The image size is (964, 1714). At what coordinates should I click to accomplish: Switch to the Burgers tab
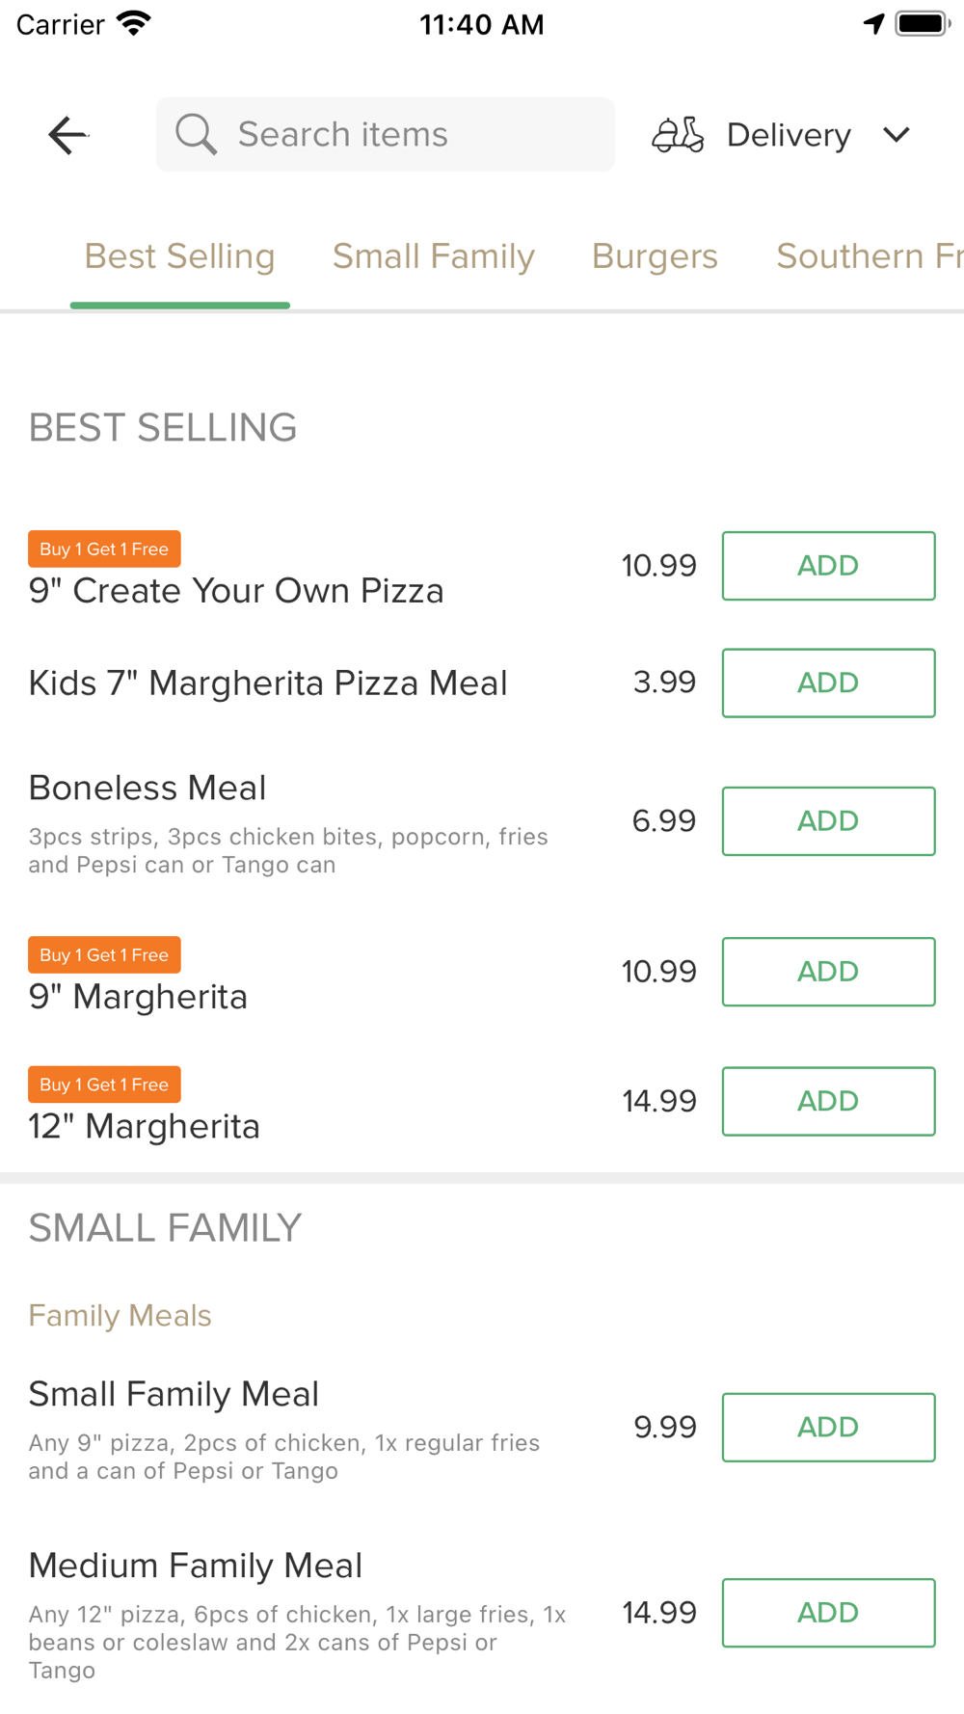655,256
